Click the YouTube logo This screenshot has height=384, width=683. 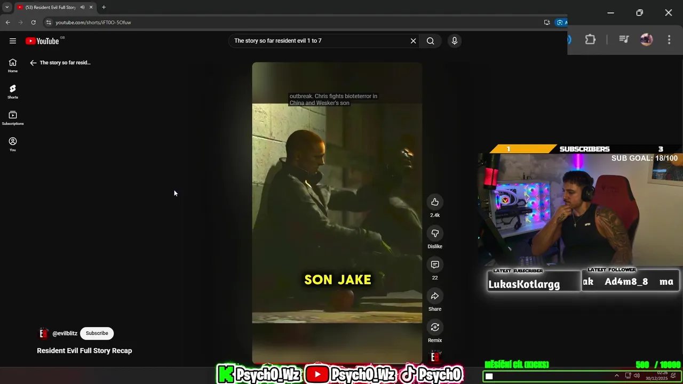(x=42, y=41)
